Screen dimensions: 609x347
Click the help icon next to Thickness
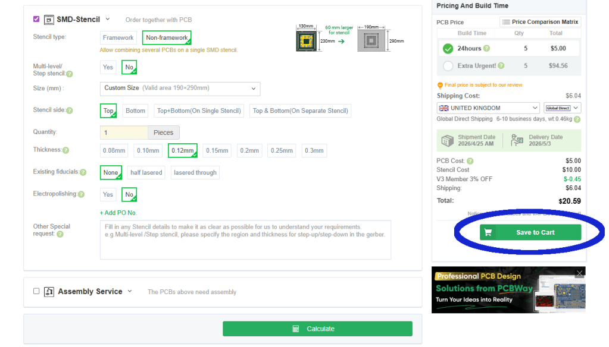pyautogui.click(x=65, y=151)
